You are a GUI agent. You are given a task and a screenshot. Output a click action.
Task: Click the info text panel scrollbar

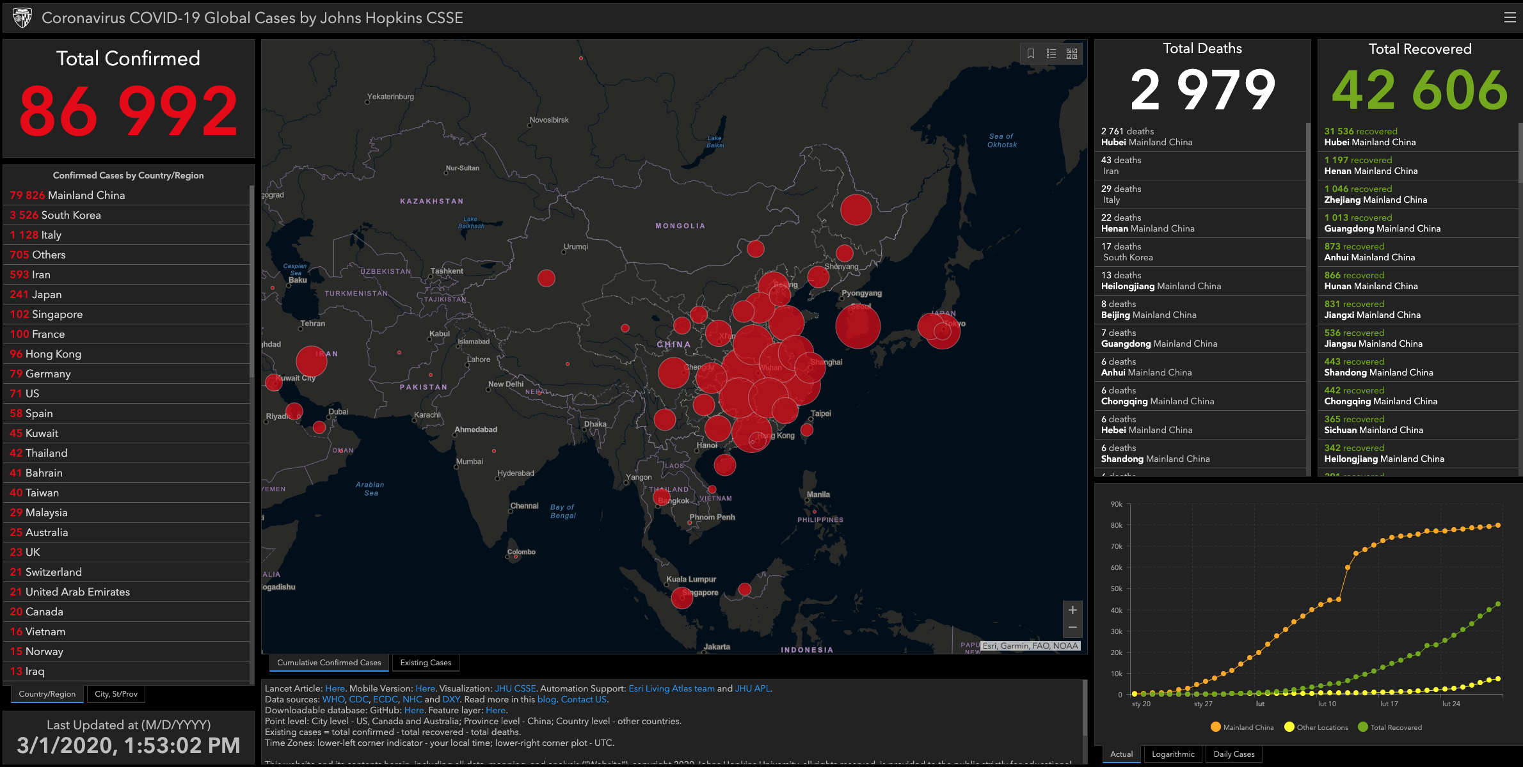click(1084, 709)
